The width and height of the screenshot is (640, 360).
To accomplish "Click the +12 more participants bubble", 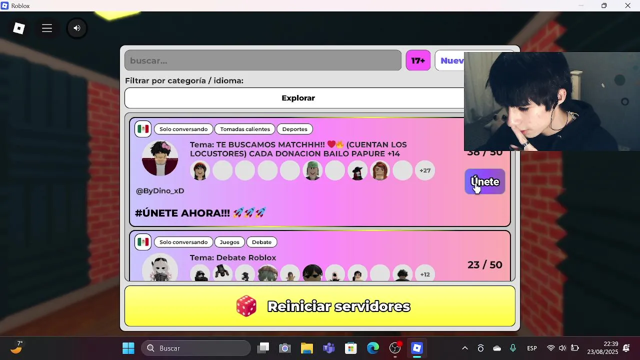I will click(425, 274).
